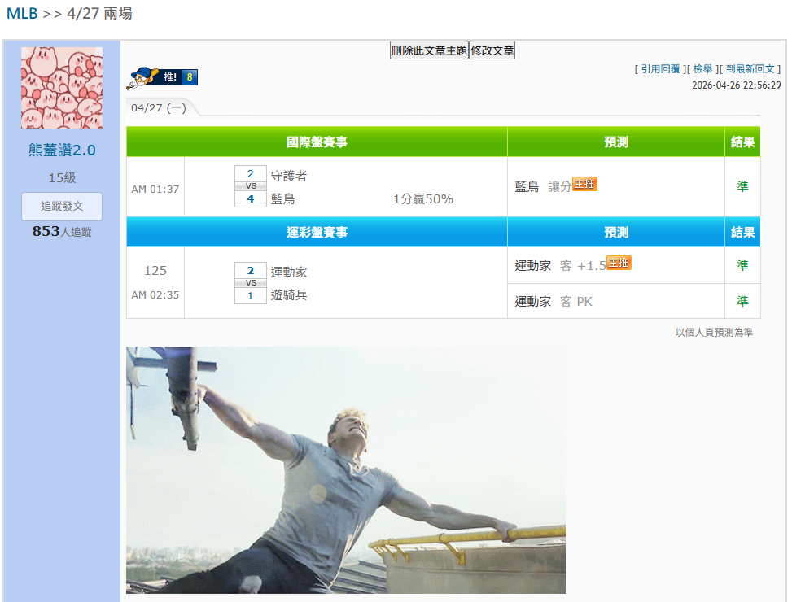
Task: Open the Kirby avatar picture of 熊蓋讚2.0
Action: [62, 88]
